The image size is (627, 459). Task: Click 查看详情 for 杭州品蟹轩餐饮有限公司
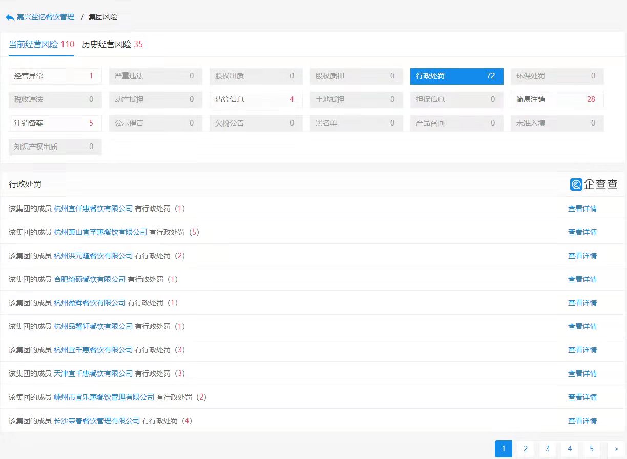pyautogui.click(x=582, y=327)
